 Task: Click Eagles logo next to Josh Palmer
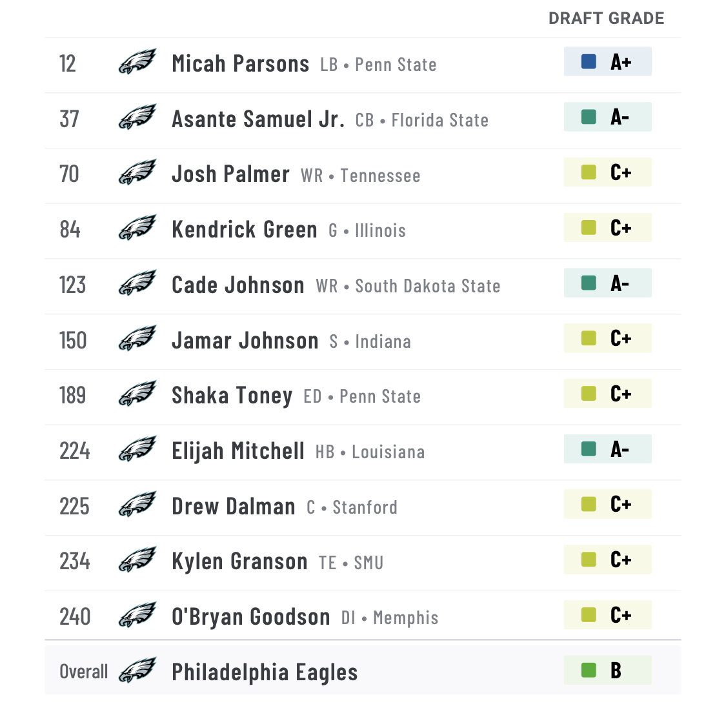pos(137,172)
